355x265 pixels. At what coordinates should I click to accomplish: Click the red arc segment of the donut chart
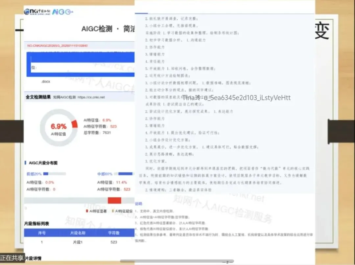point(75,124)
